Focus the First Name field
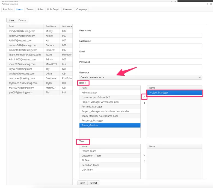This screenshot has height=188, width=213. point(141,35)
